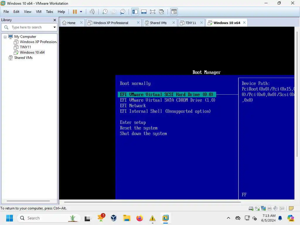Select Shut down the system option
This screenshot has height=225, width=300.
tap(143, 134)
